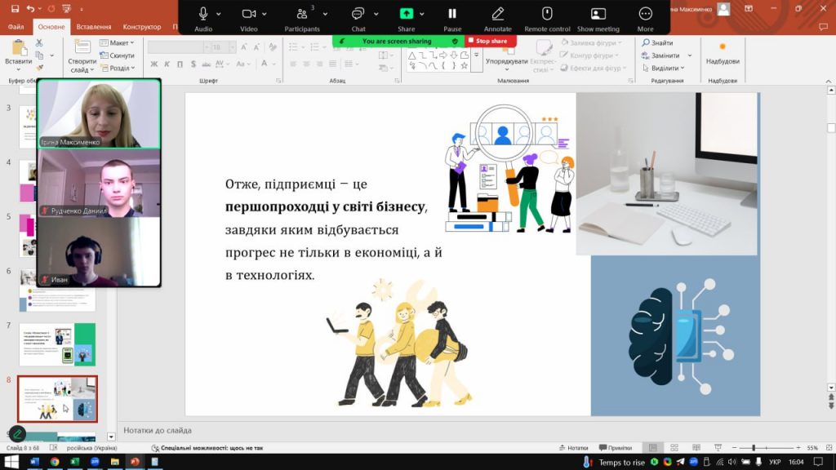
Task: Click the red Stop share button
Action: click(x=490, y=41)
